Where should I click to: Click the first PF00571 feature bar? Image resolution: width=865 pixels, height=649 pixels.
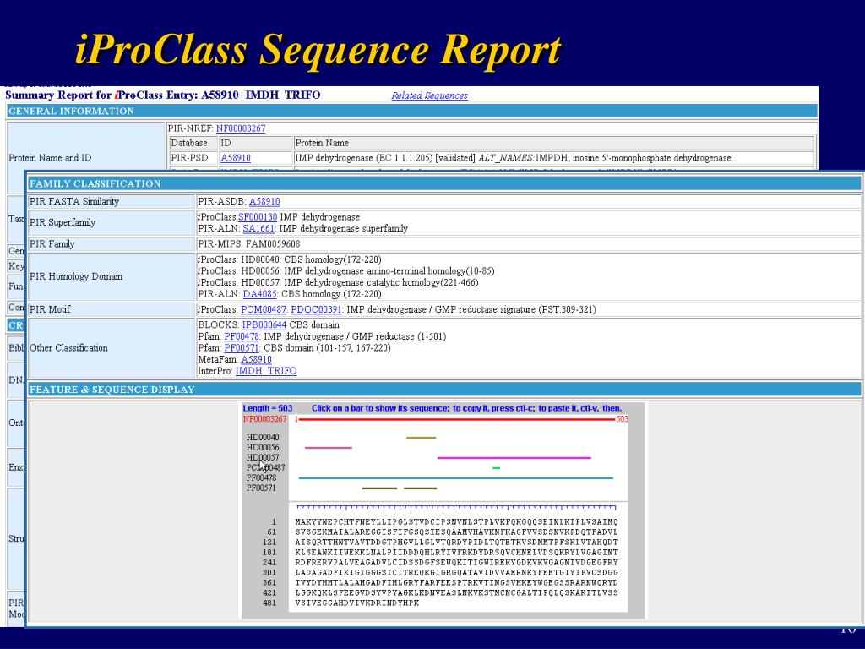click(x=379, y=488)
